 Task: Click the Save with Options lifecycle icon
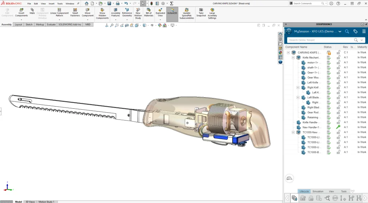click(x=295, y=198)
